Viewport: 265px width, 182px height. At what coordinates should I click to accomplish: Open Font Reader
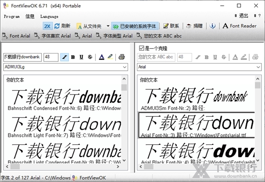click(239, 26)
